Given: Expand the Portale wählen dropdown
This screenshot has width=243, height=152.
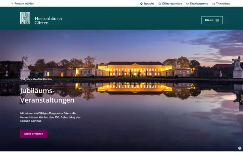Looking at the screenshot, I should tap(23, 4).
